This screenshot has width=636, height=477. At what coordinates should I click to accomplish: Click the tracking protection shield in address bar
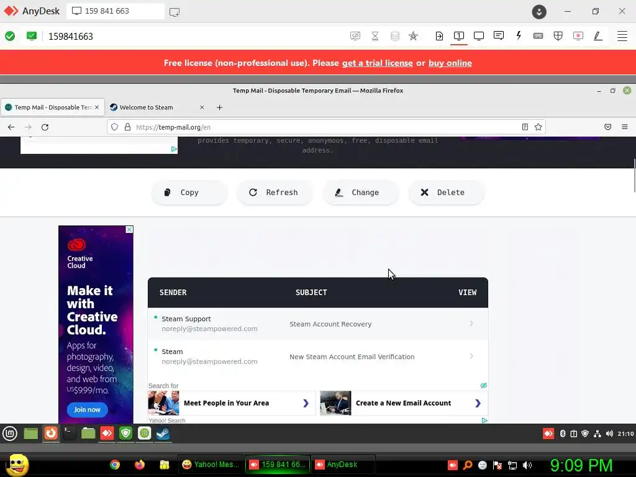tap(114, 127)
